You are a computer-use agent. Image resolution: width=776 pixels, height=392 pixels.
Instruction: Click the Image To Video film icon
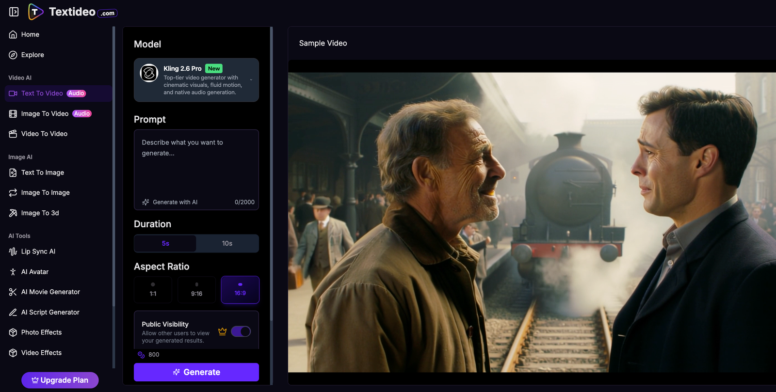[13, 114]
